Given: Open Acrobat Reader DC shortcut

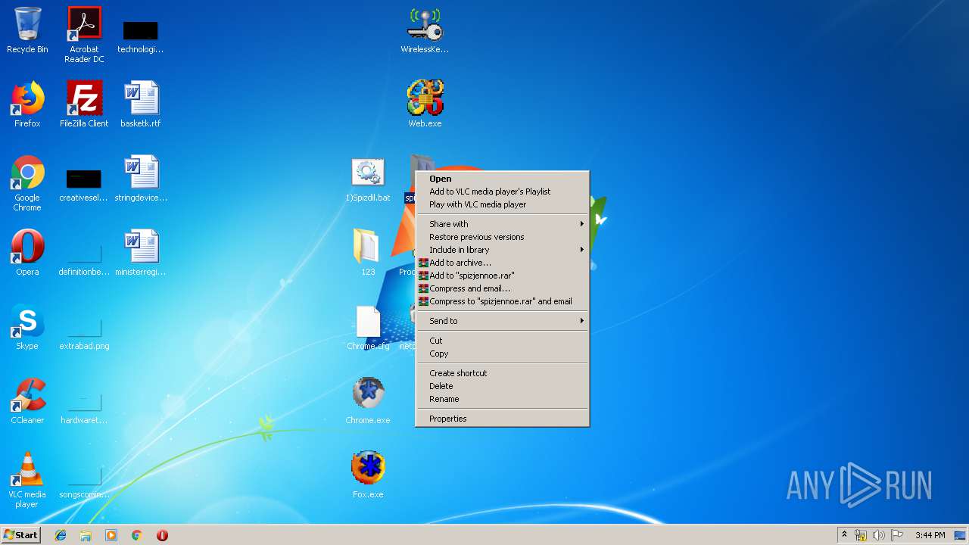Looking at the screenshot, I should 84,34.
